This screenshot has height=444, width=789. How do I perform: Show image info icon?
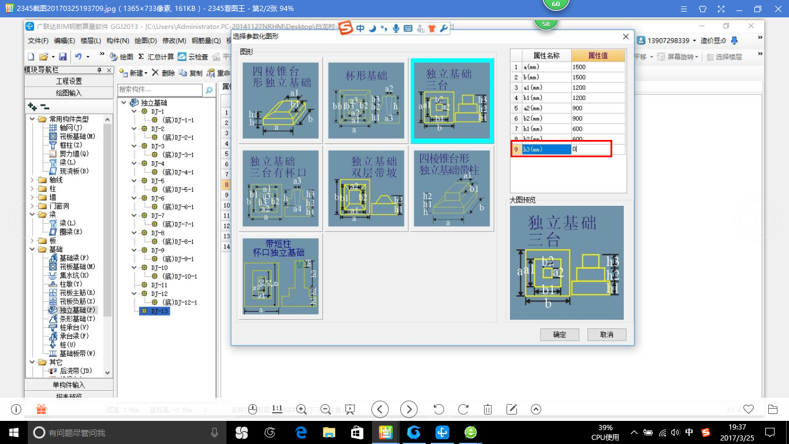[x=16, y=409]
